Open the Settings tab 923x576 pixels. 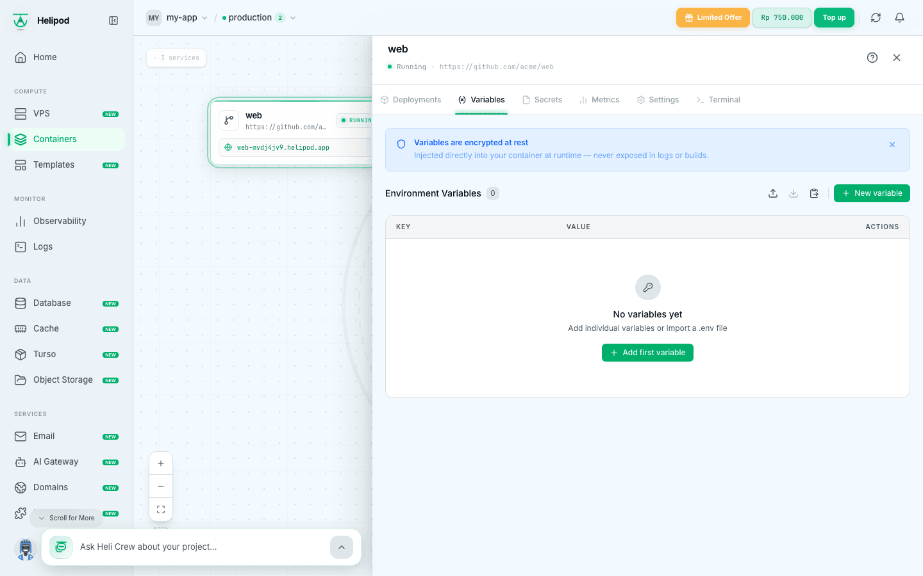[658, 100]
